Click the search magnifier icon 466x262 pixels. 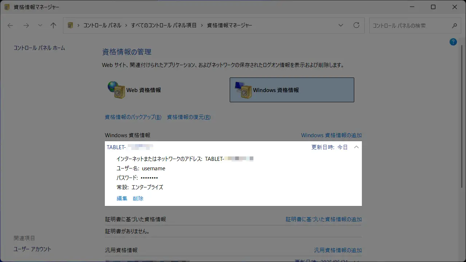tap(454, 26)
